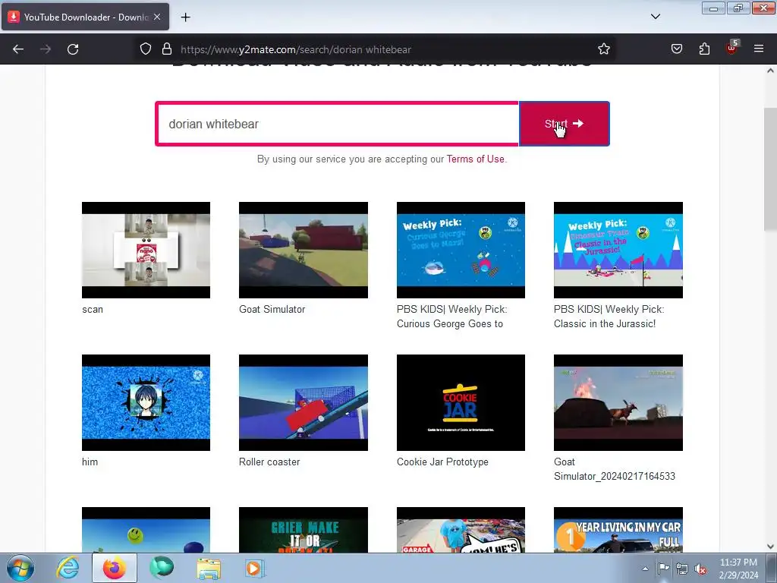
Task: View site security padlock info
Action: [167, 49]
